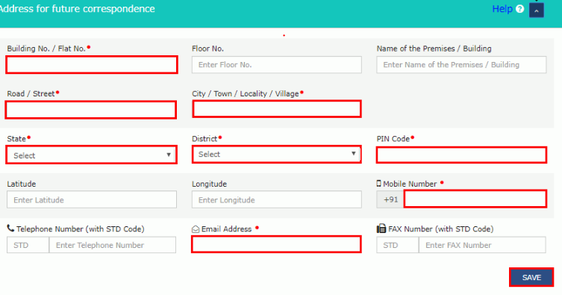Click the Name of the Premises field

[461, 64]
